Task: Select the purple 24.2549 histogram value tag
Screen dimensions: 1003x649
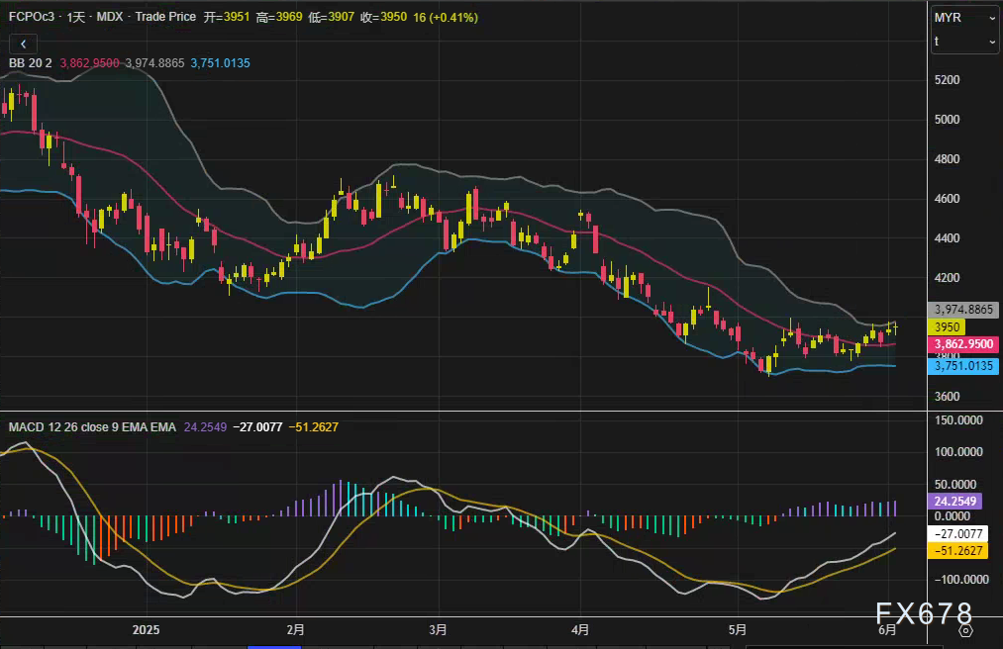Action: tap(955, 501)
